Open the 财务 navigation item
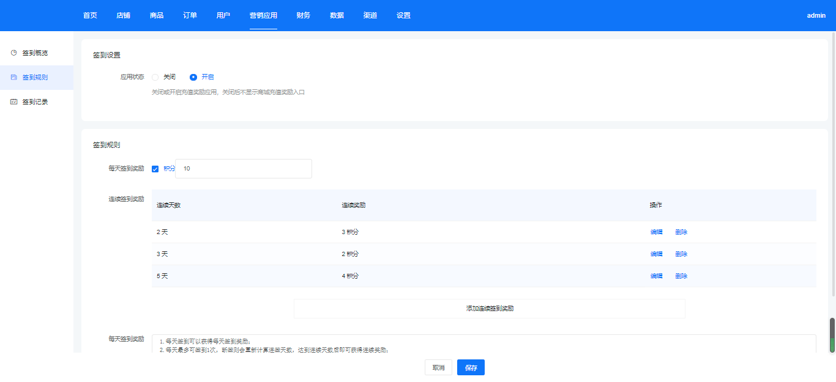 [x=303, y=15]
